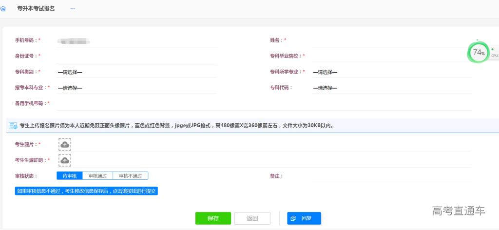The height and width of the screenshot is (230, 499).
Task: Select the 待审核 status option
Action: pos(69,176)
